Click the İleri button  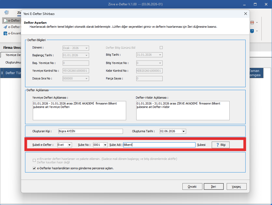(214, 187)
